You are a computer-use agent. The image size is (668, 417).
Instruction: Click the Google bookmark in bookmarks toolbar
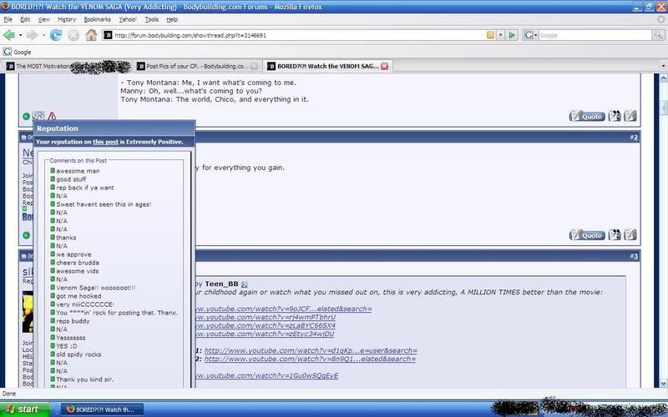click(x=17, y=52)
